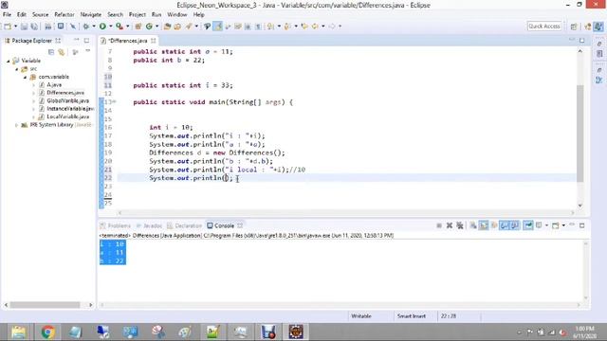
Task: Expand JRE System Library node
Action: [x=17, y=125]
